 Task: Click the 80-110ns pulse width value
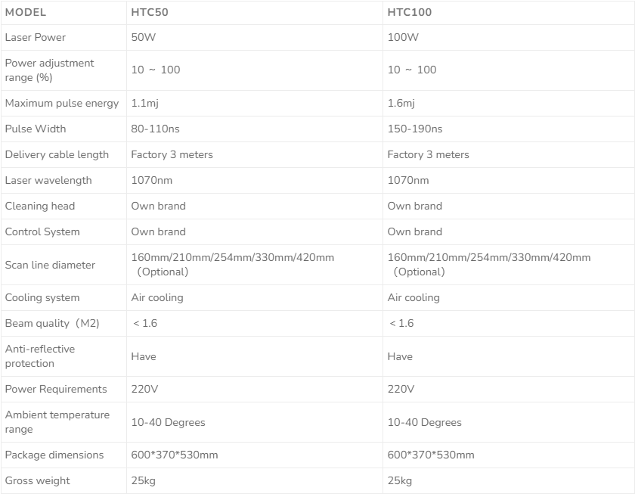159,129
